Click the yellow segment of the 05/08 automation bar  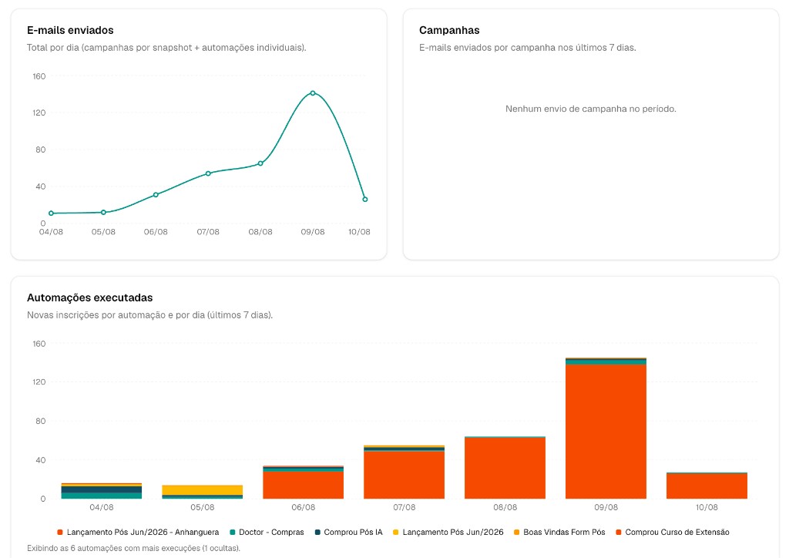point(203,490)
